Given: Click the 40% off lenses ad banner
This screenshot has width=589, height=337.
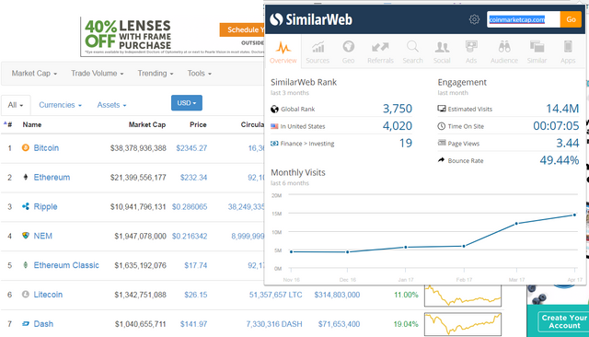Looking at the screenshot, I should 172,37.
